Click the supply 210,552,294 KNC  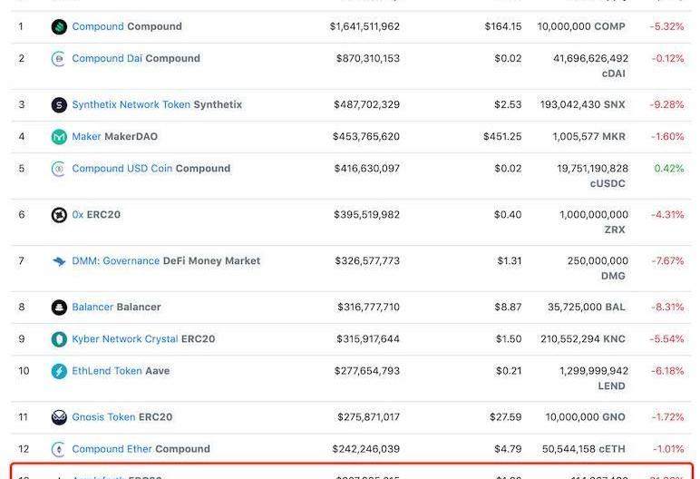(583, 338)
